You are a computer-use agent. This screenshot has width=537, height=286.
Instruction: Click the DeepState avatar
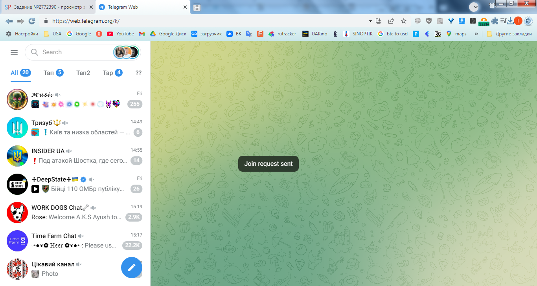(x=17, y=184)
